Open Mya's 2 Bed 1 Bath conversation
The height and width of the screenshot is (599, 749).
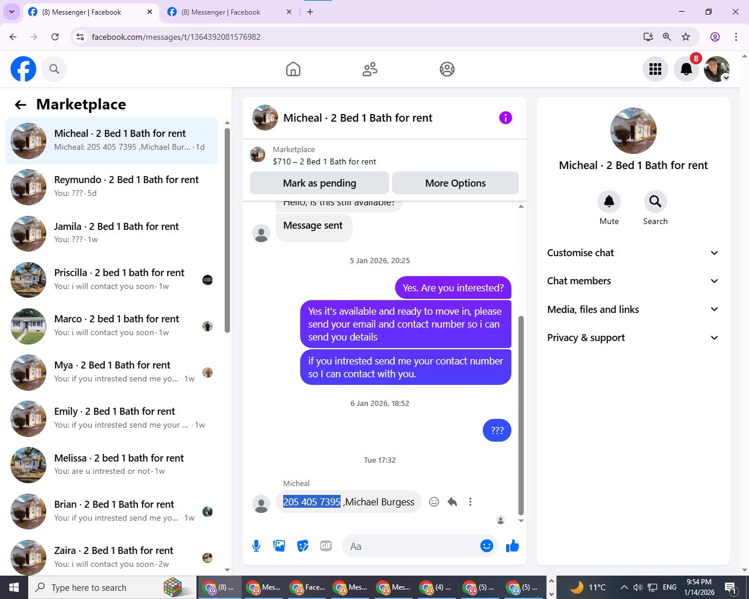click(111, 373)
